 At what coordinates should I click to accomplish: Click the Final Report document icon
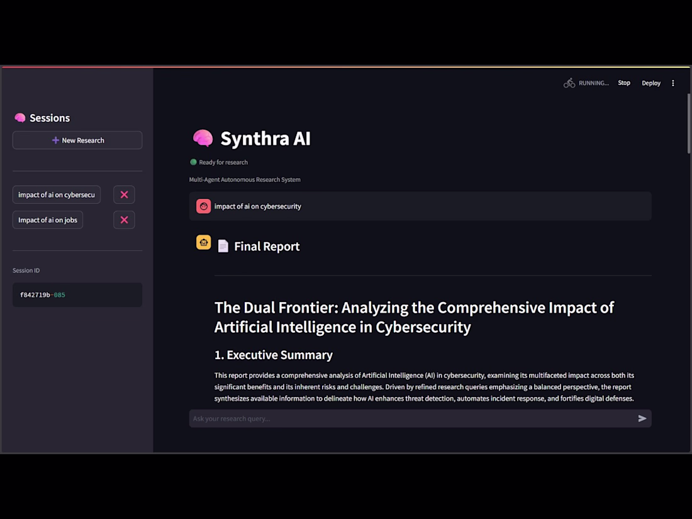pos(223,246)
